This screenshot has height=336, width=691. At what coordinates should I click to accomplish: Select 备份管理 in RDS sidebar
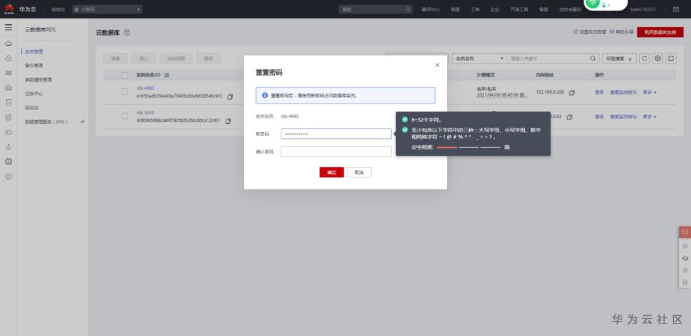[x=34, y=65]
